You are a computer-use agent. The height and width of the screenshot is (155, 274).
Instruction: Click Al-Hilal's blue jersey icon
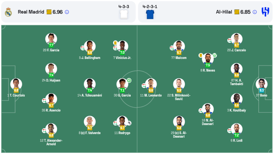click(x=150, y=14)
